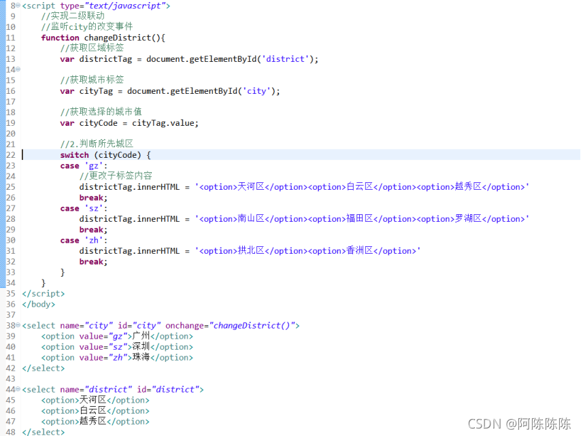Click the "case 'gz':" line
Viewport: 581px width, 436px height.
pos(84,165)
